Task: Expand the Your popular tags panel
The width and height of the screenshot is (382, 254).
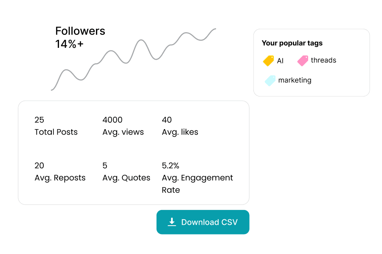Action: [312, 62]
